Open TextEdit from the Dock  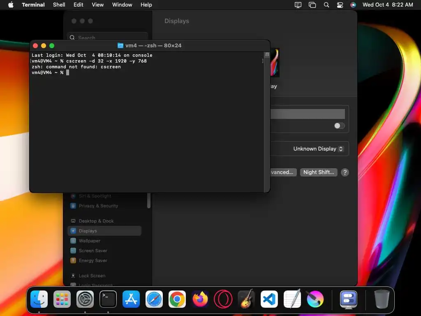(292, 299)
